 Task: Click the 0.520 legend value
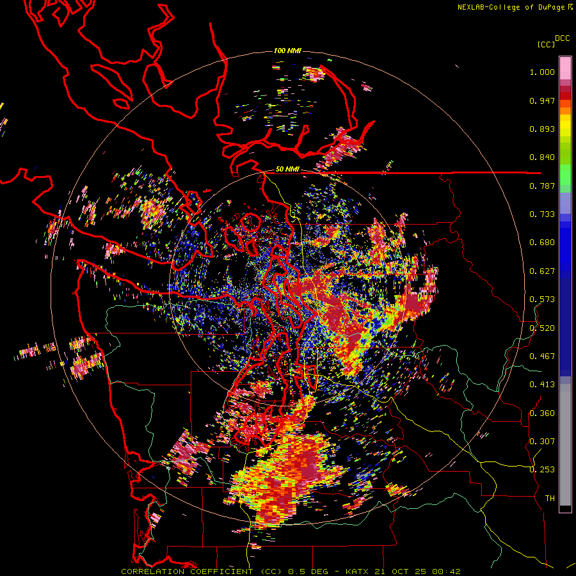coord(542,328)
